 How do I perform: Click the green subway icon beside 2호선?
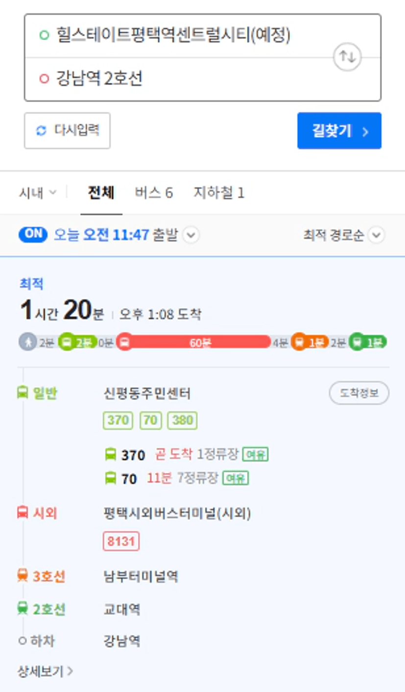pos(23,609)
